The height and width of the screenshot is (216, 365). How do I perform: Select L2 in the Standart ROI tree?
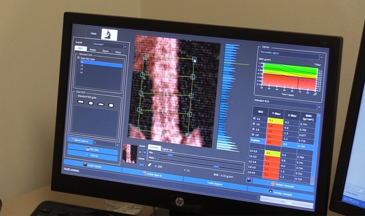(x=82, y=65)
